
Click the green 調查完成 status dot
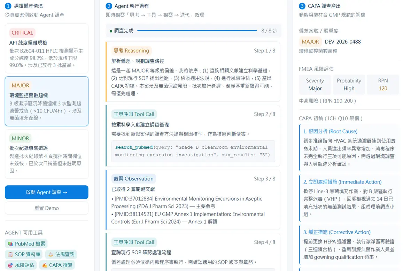[111, 31]
